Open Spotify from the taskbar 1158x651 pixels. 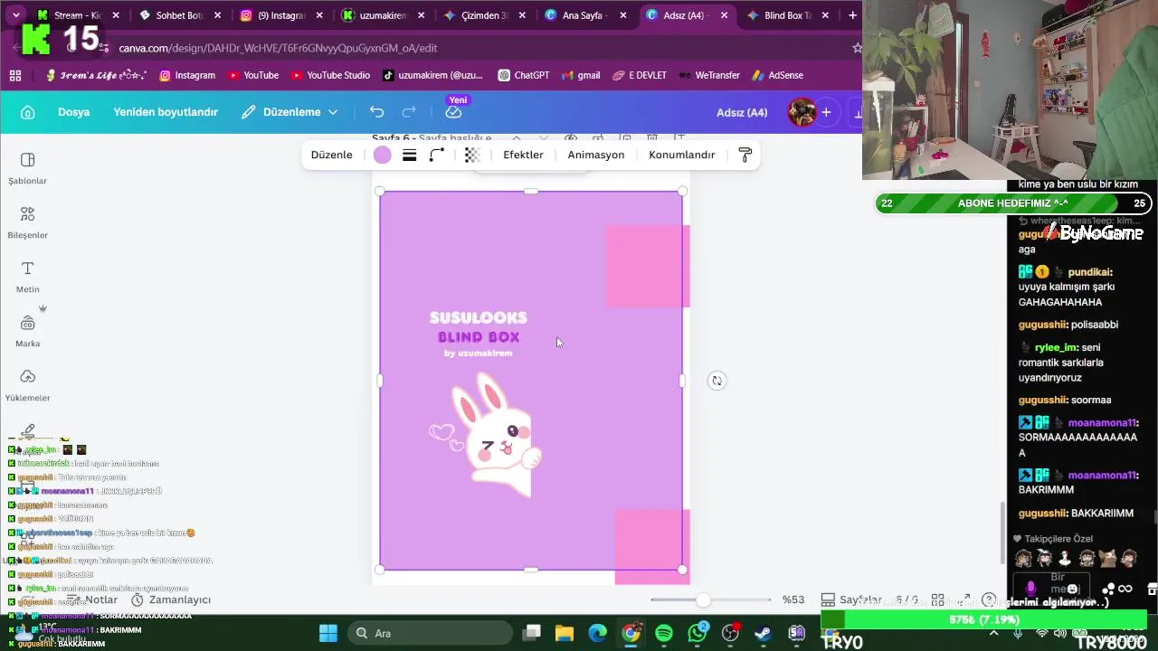coord(663,633)
